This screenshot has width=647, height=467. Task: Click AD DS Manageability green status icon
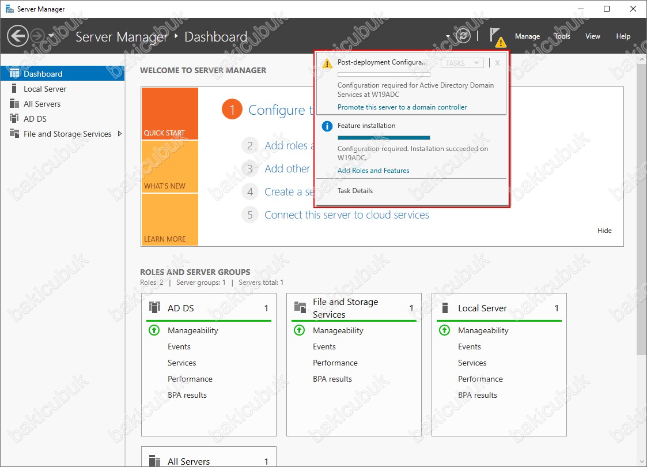154,330
